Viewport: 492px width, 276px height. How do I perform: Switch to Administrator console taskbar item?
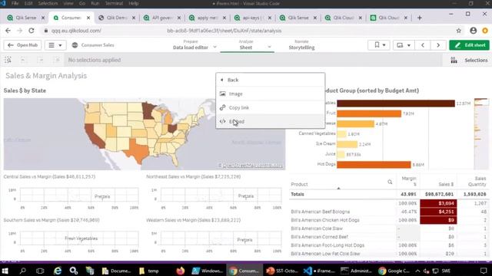click(x=356, y=271)
